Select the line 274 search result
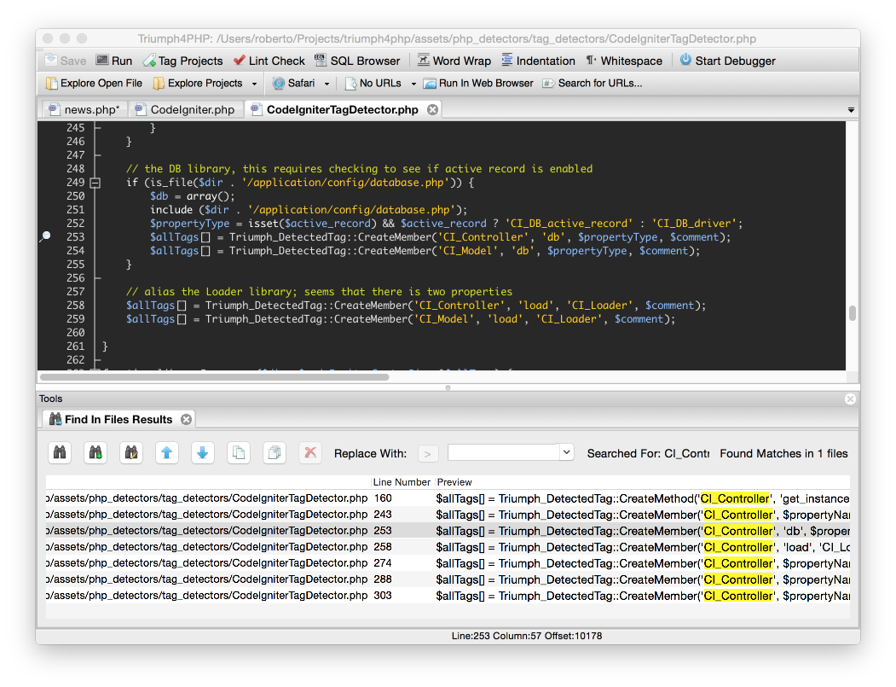The image size is (896, 687). tap(382, 563)
